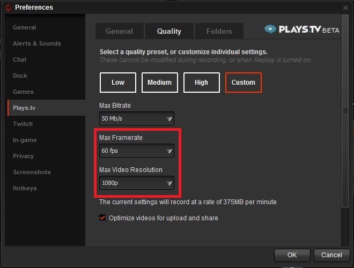
Task: Open In-game settings in the sidebar
Action: point(25,140)
